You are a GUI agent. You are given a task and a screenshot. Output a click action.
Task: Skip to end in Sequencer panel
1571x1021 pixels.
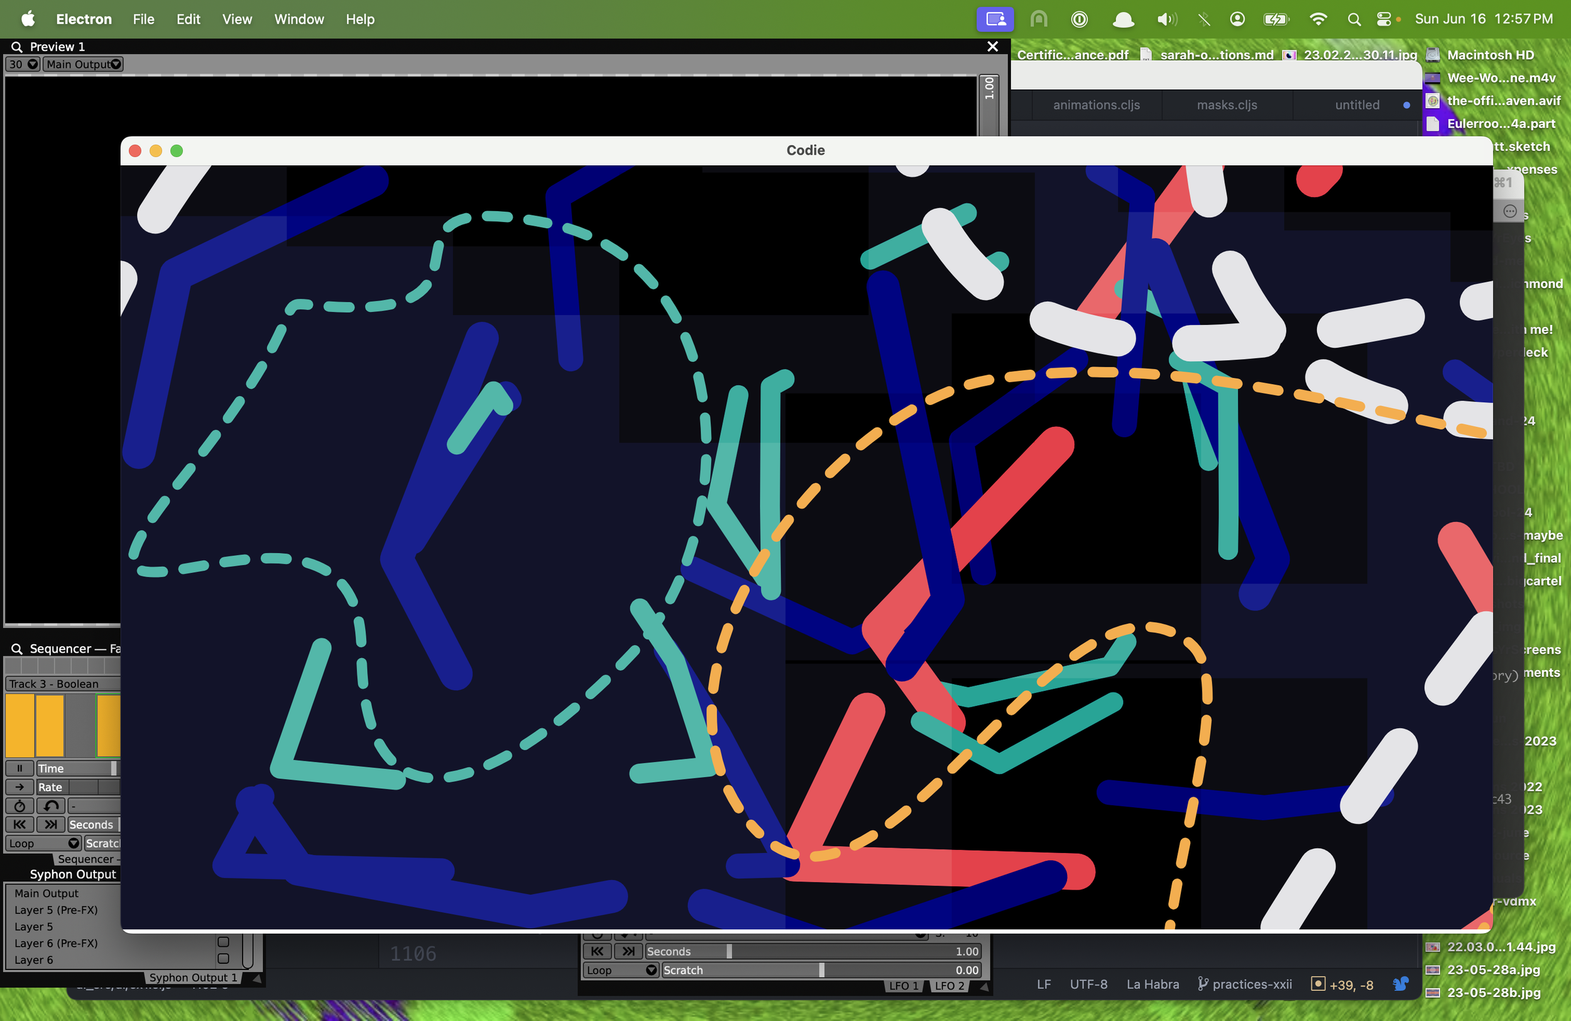point(51,824)
